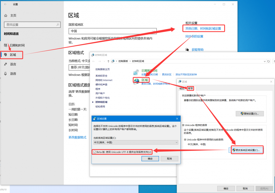The height and width of the screenshot is (193, 275).
Task: Click the 获取帮助 help icon
Action: click(187, 50)
